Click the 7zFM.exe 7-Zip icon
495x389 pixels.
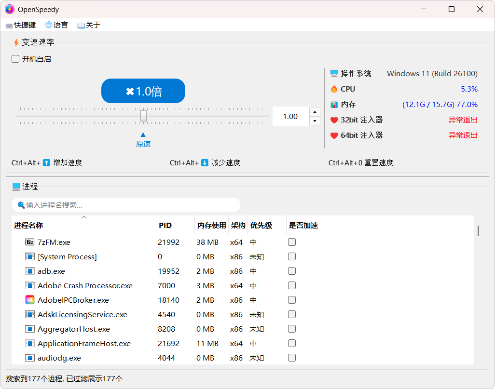pos(30,242)
